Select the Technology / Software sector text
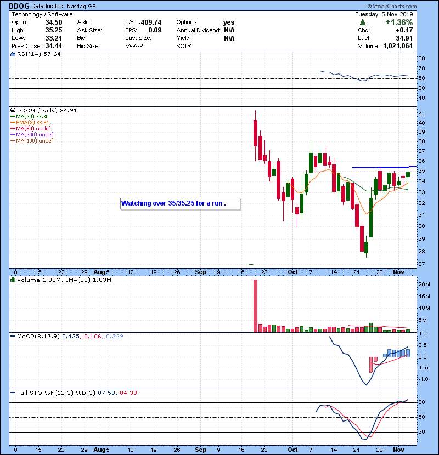The image size is (439, 455). (42, 14)
